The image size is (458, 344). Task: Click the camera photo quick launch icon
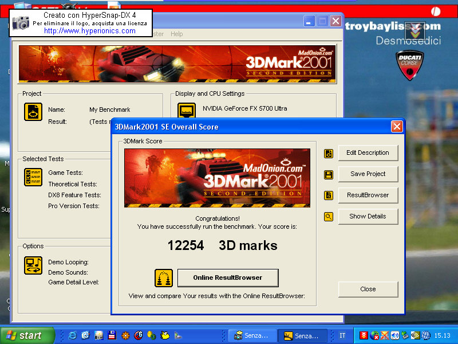pyautogui.click(x=98, y=335)
